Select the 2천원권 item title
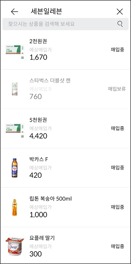The image size is (131, 264). [x=38, y=41]
